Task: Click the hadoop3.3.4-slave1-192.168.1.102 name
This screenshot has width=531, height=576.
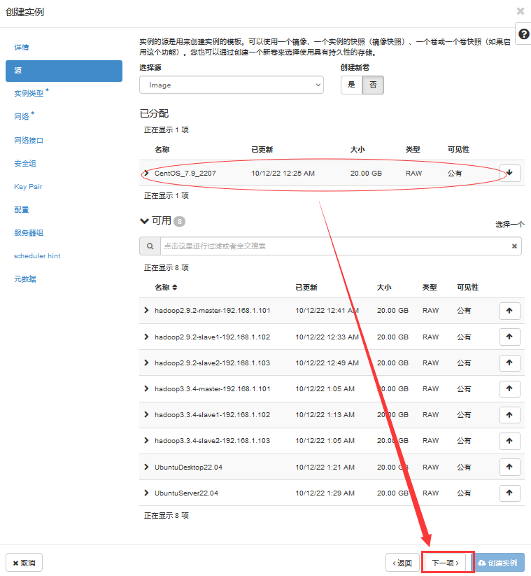Action: [212, 415]
